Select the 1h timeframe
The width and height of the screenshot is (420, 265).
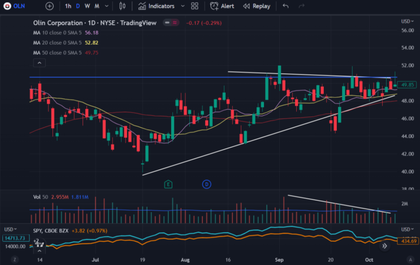pos(68,6)
